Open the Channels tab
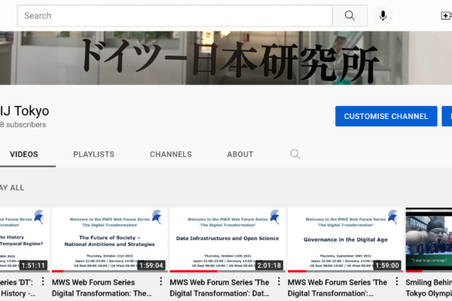 [171, 154]
